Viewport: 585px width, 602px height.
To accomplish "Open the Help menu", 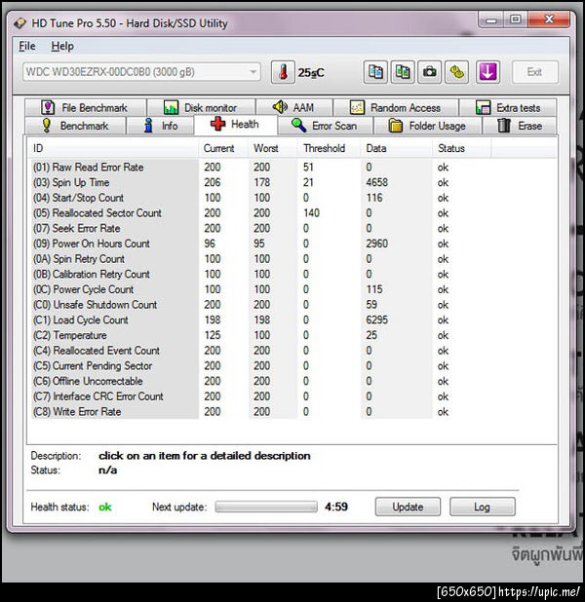I will click(x=62, y=46).
